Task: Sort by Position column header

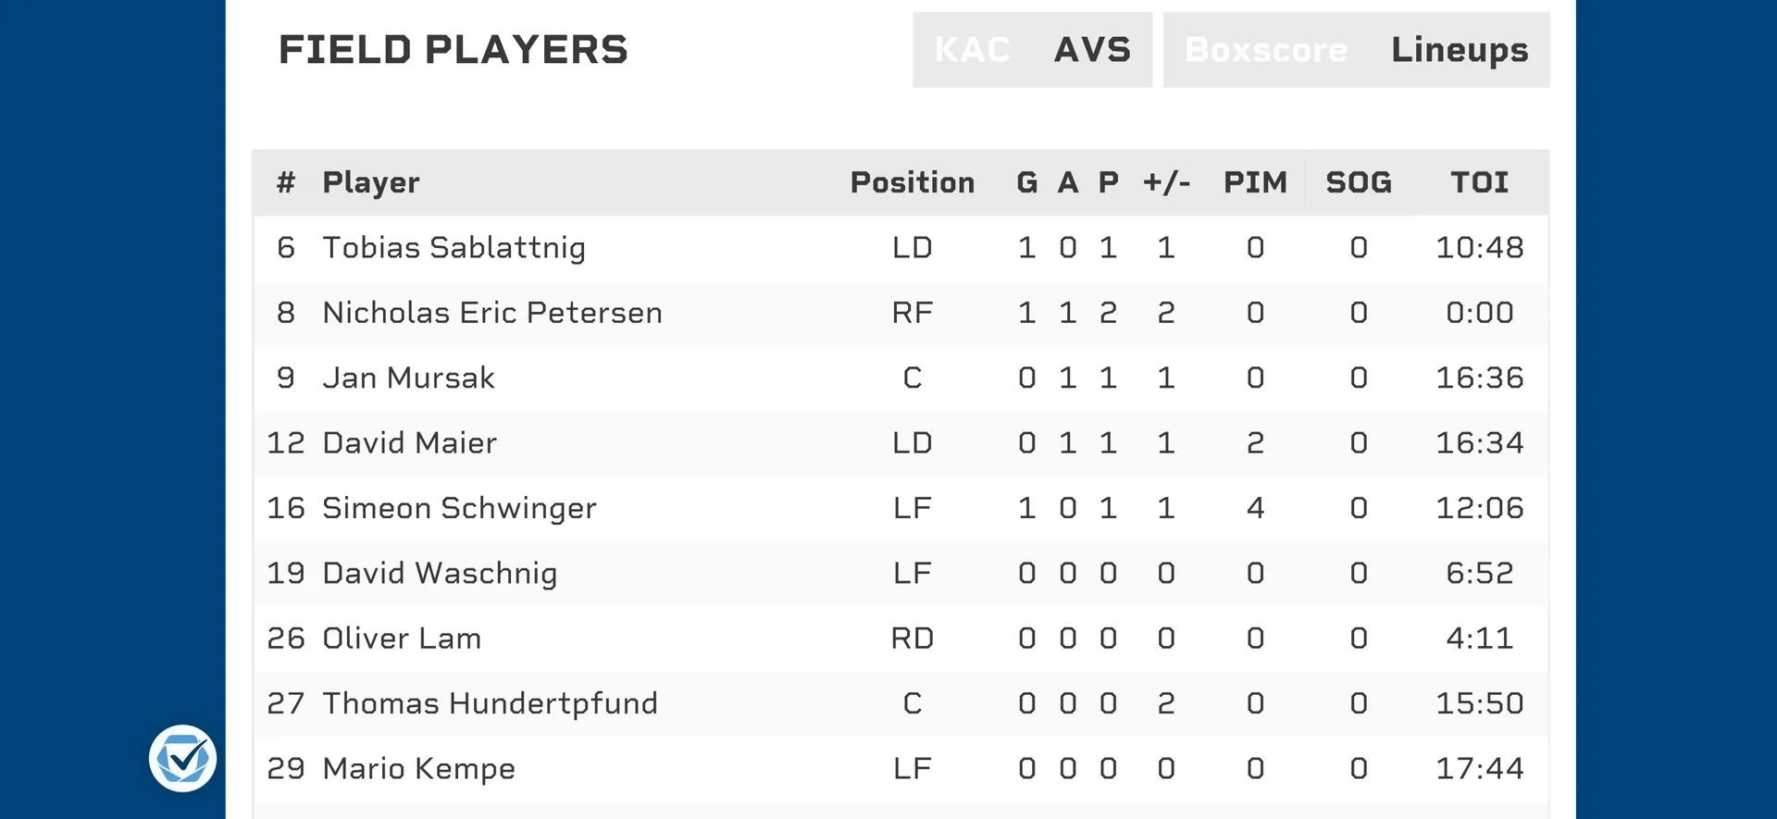Action: 913,182
